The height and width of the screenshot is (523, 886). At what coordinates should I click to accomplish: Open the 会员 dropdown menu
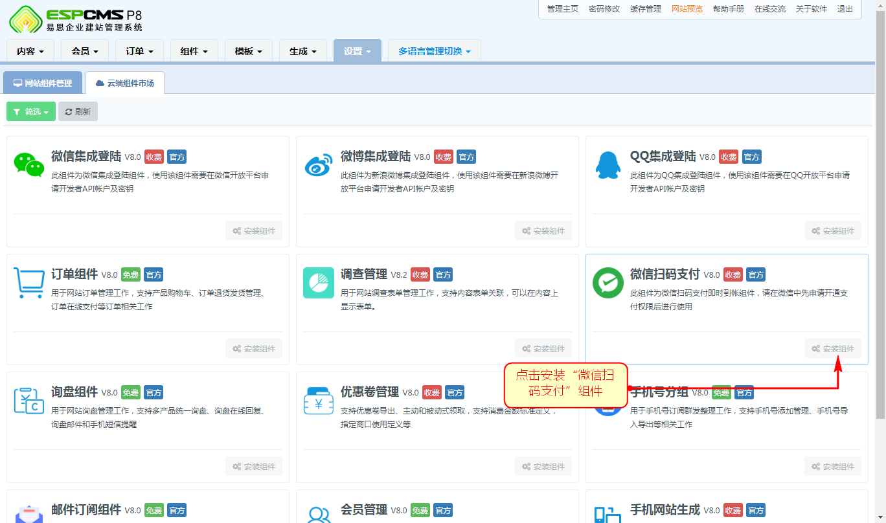[x=85, y=51]
